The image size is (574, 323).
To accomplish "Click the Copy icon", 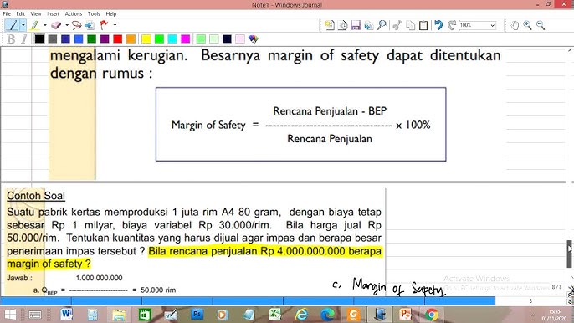I will 410,25.
